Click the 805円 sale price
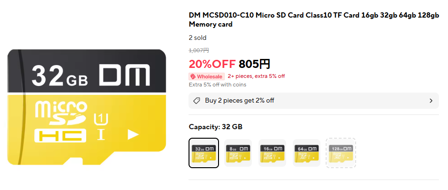This screenshot has width=448, height=190. [255, 64]
